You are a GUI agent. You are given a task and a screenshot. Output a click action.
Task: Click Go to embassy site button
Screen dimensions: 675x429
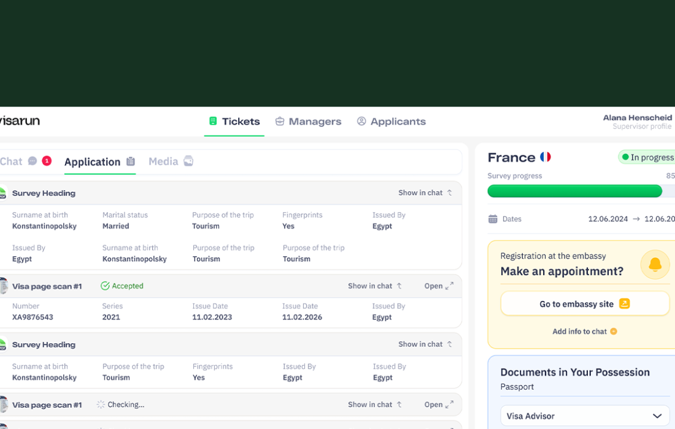584,304
